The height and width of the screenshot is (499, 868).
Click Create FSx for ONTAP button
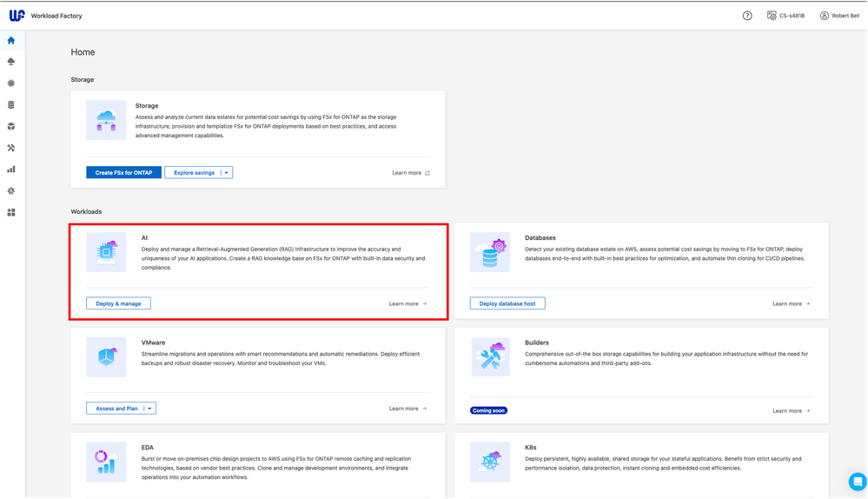pos(123,173)
